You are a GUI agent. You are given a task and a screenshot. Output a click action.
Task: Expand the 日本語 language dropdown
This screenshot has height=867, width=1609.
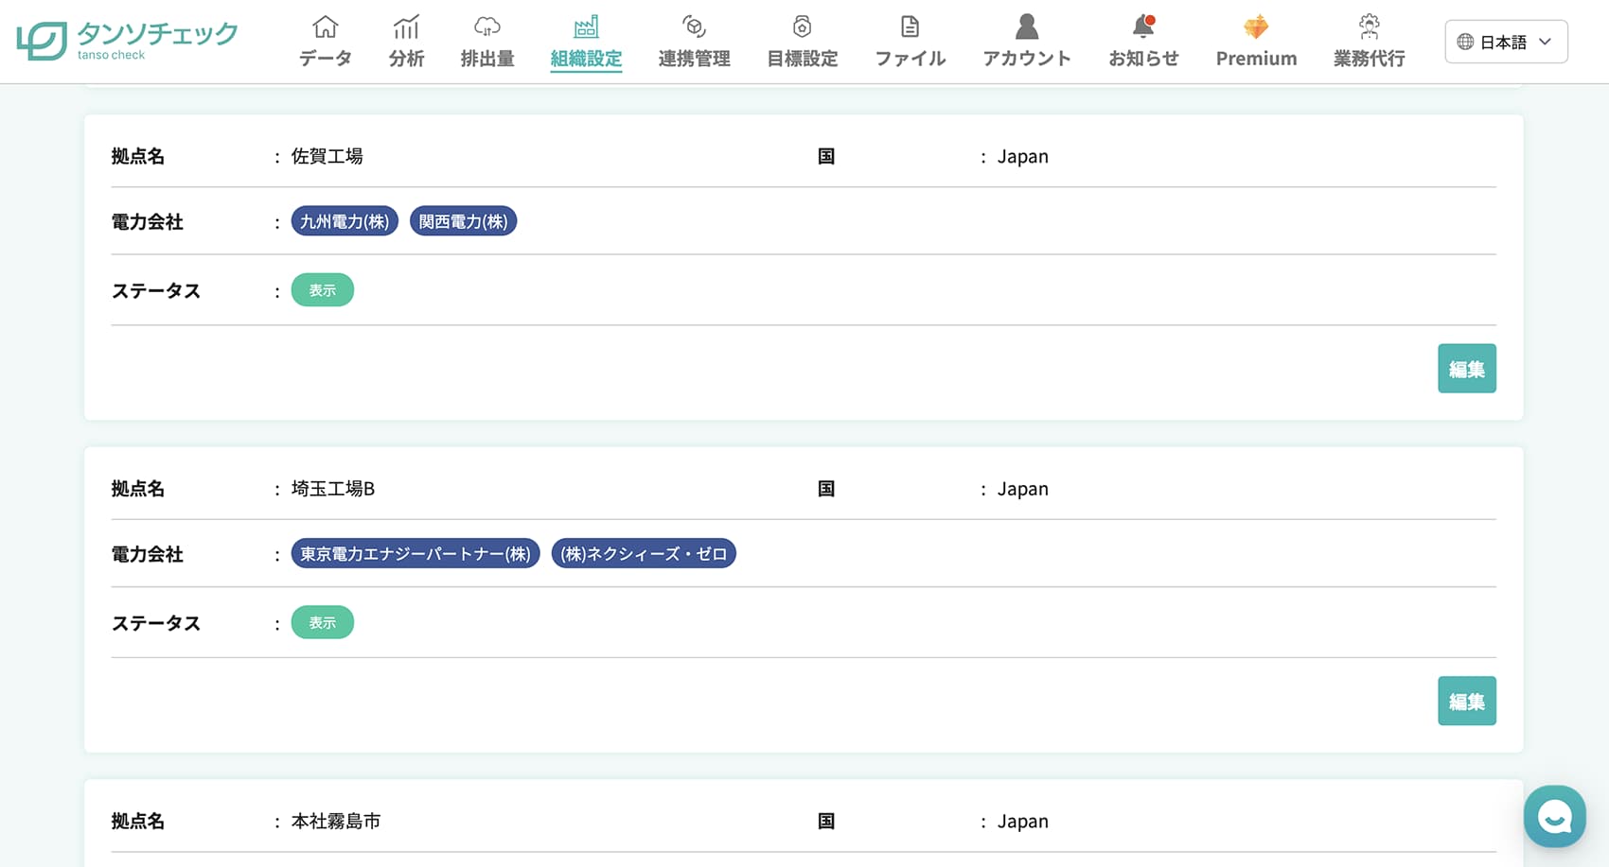coord(1506,42)
